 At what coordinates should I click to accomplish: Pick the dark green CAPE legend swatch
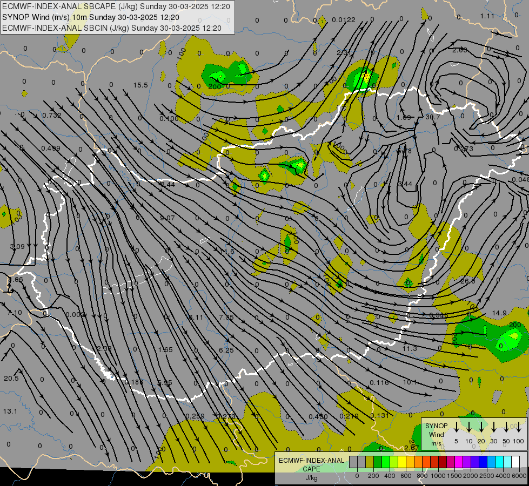pos(378,462)
